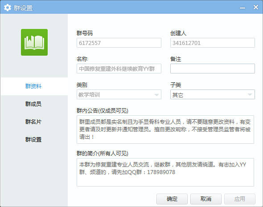The width and height of the screenshot is (263, 207).
Task: Click the 创建人 field showing 341612701
Action: 213,43
